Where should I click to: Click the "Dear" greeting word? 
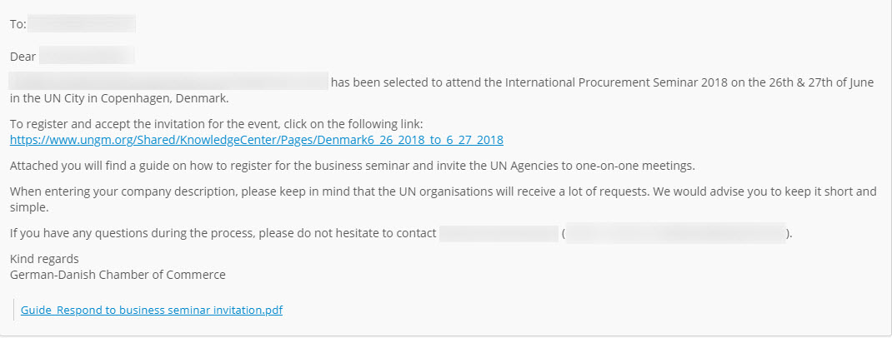pyautogui.click(x=23, y=57)
